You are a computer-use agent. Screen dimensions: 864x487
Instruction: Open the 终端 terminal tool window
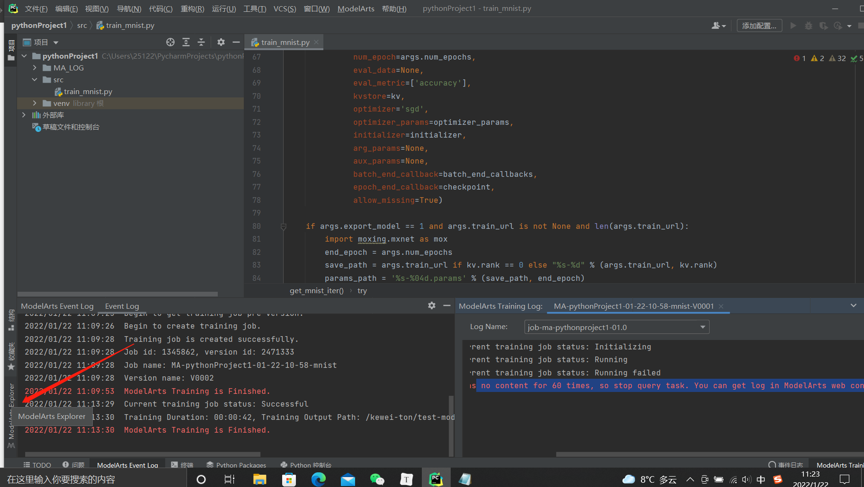click(x=182, y=465)
